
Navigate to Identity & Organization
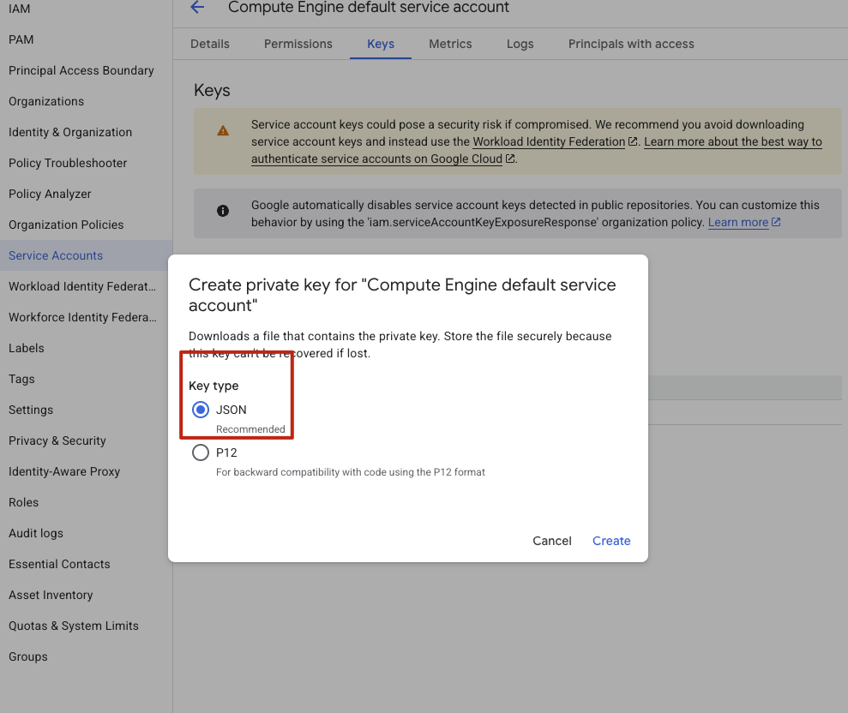tap(70, 132)
